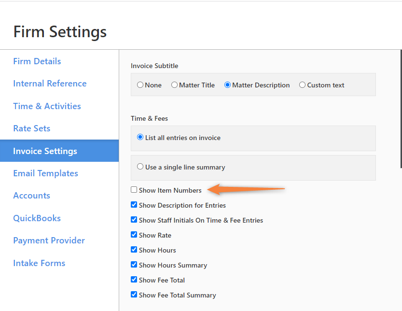402x311 pixels.
Task: Select None for invoice subtitle
Action: click(x=140, y=85)
